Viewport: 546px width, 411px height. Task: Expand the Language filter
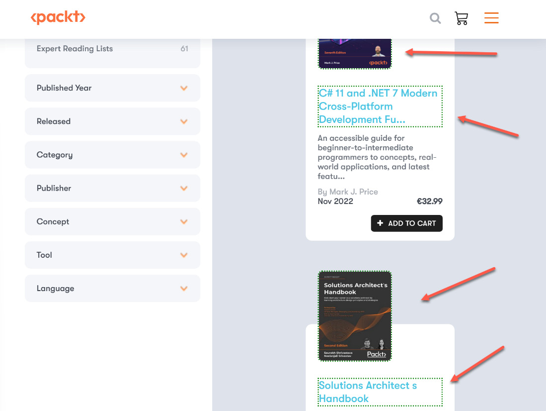[112, 289]
